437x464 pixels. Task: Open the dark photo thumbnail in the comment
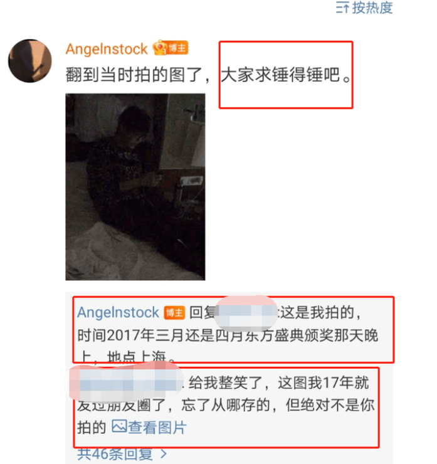135,187
